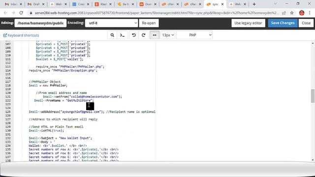Click line number 118 in gutter
The height and width of the screenshot is (177, 315).
8,86
